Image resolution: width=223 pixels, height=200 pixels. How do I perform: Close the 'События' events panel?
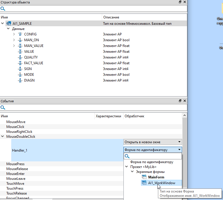pos(184,101)
